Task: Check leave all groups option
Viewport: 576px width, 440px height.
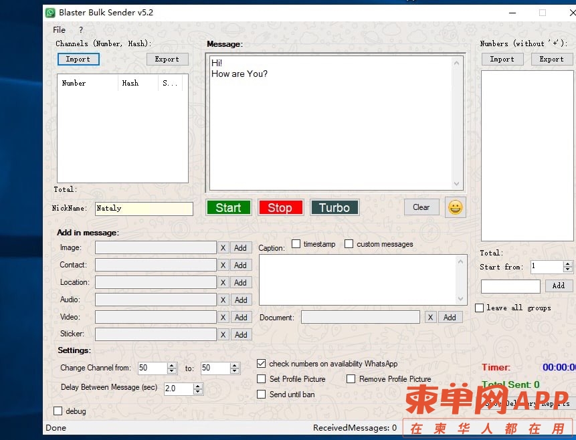Action: [x=479, y=308]
